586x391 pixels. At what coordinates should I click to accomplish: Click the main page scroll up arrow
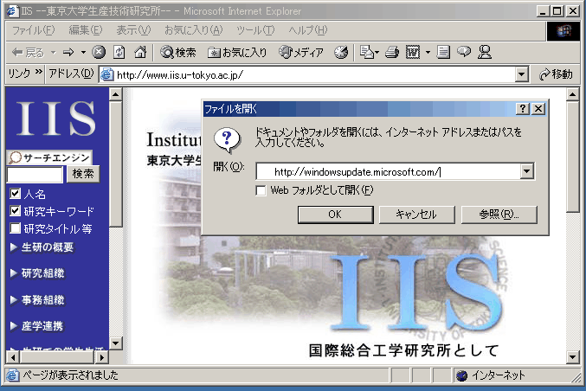click(572, 94)
